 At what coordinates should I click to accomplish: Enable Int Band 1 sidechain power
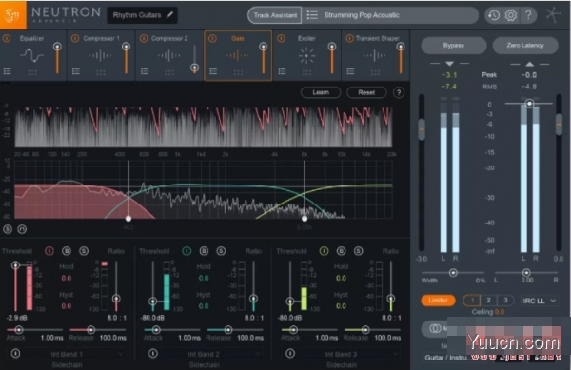tap(15, 353)
